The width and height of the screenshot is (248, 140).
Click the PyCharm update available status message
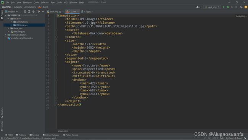coord(30,138)
